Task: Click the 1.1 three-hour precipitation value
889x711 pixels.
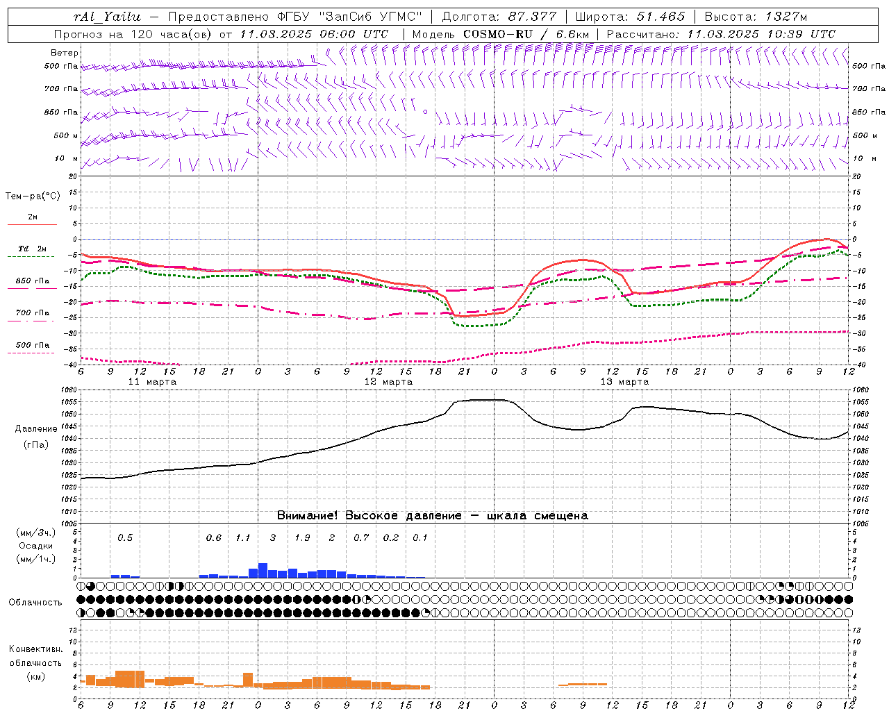Action: pos(243,538)
